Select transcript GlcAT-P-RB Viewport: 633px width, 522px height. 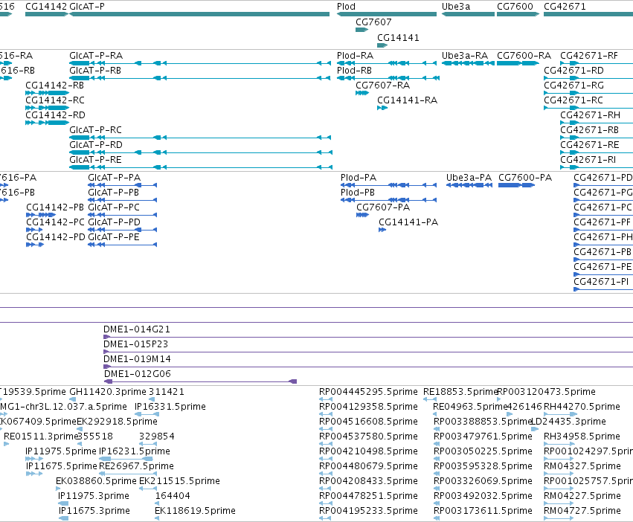point(200,78)
